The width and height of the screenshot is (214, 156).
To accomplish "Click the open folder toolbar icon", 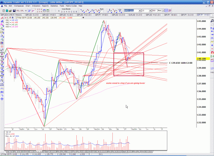I will [10, 11].
